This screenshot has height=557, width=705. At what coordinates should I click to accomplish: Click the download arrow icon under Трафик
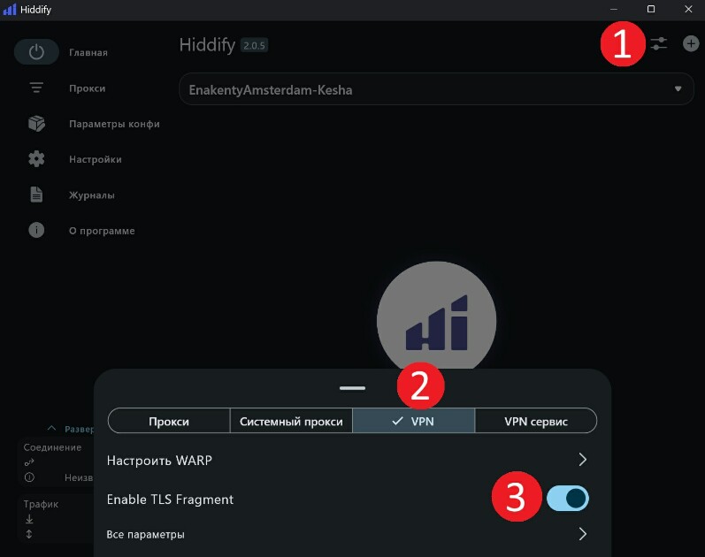pos(29,519)
